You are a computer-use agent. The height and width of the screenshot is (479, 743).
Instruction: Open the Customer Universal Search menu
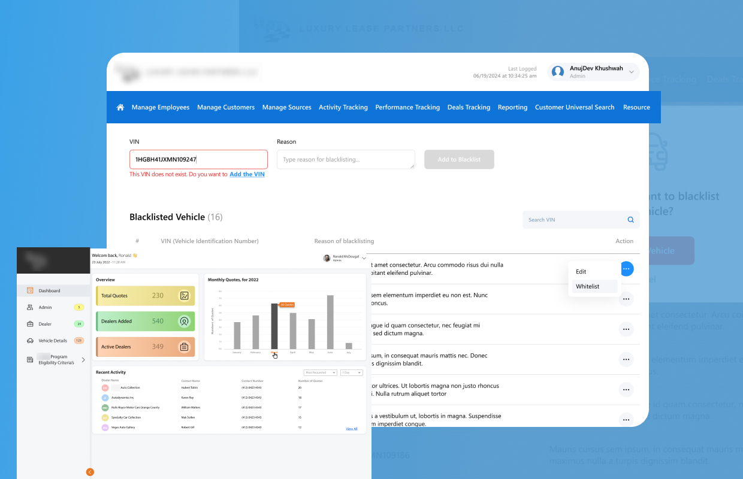pyautogui.click(x=575, y=107)
